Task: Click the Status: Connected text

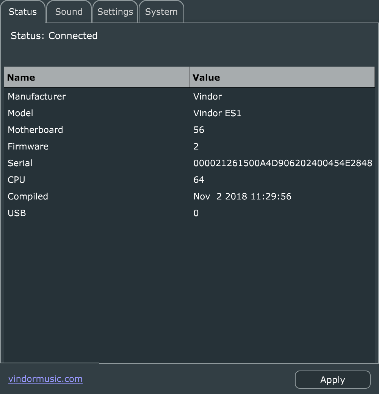Action: coord(54,36)
